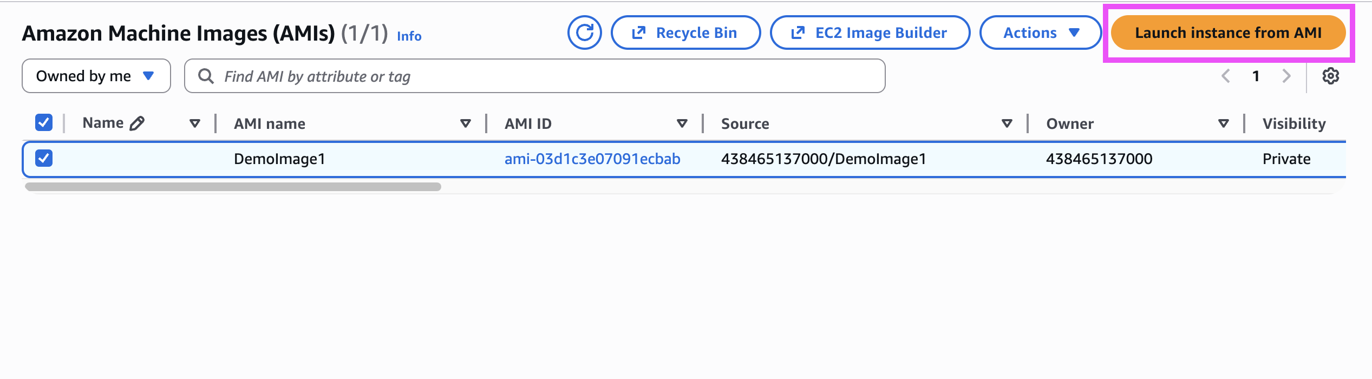Go to the next page arrow
Viewport: 1372px width, 379px height.
(1286, 76)
